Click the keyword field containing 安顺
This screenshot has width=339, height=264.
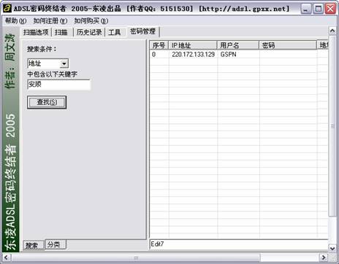coord(59,85)
